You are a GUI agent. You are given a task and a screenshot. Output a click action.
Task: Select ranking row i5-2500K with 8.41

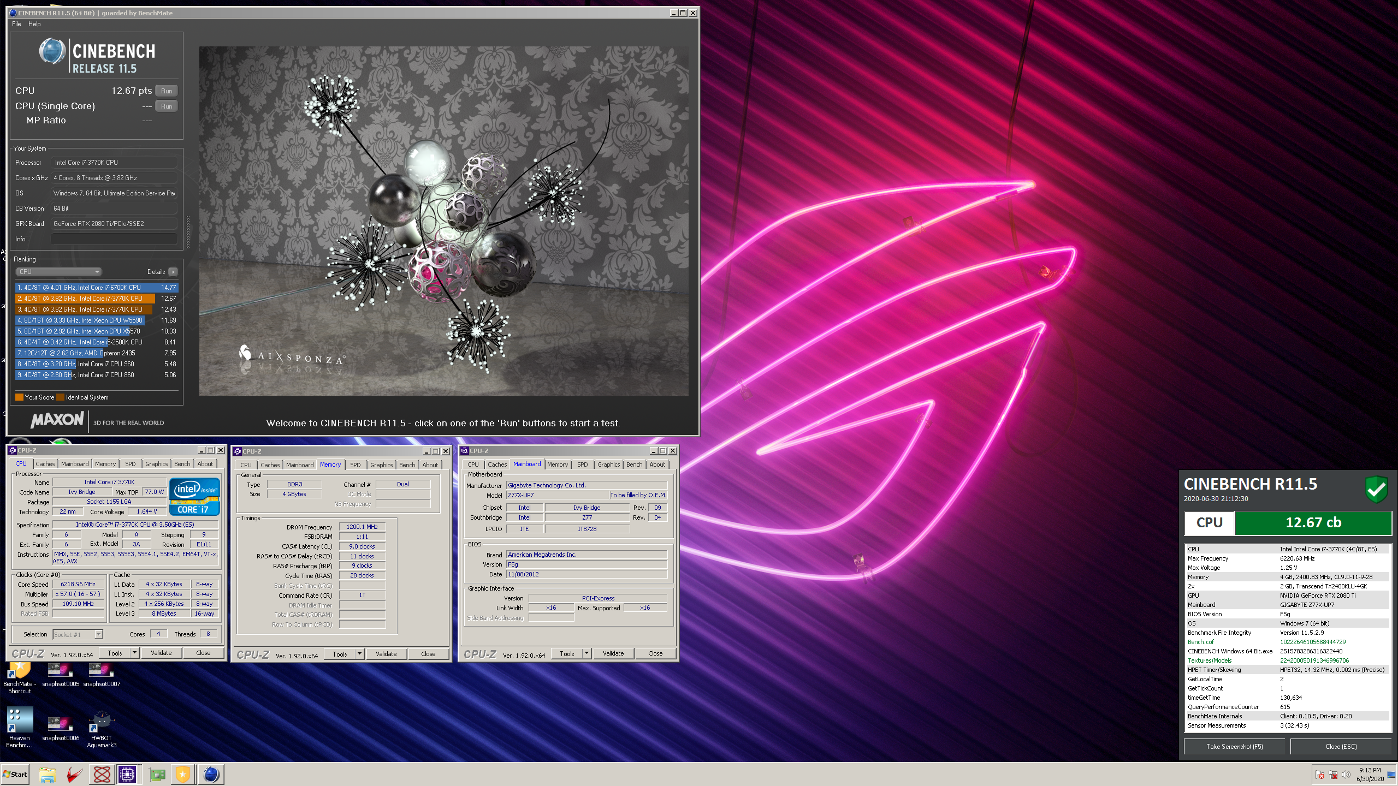[x=97, y=342]
